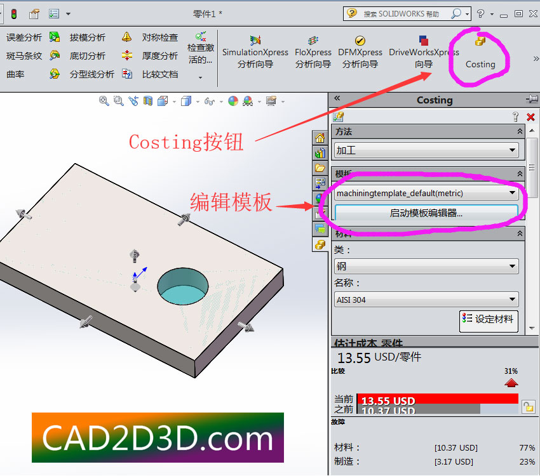Click 检查激活的 check active document tool
This screenshot has width=540, height=476.
(200, 48)
